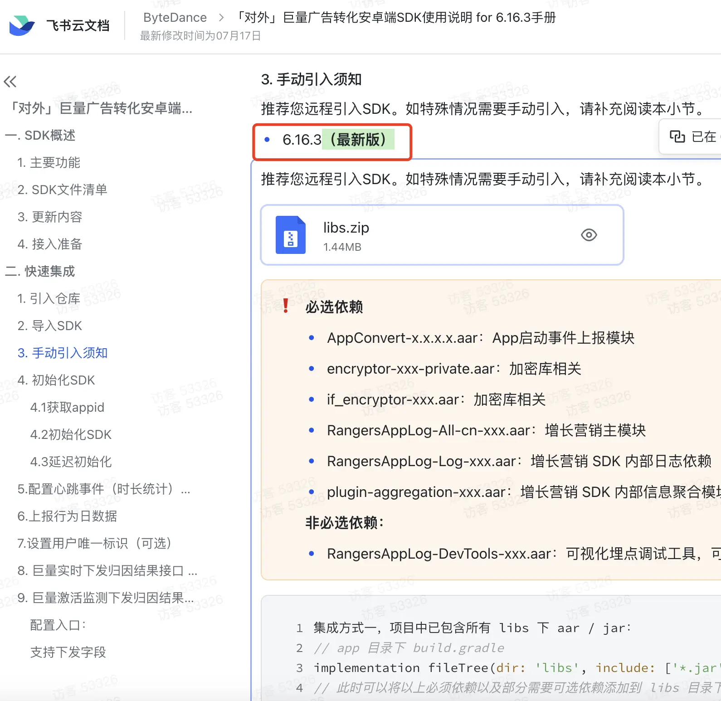
Task: Click AppConvert-x.x.x.x.aar list item
Action: click(x=481, y=338)
